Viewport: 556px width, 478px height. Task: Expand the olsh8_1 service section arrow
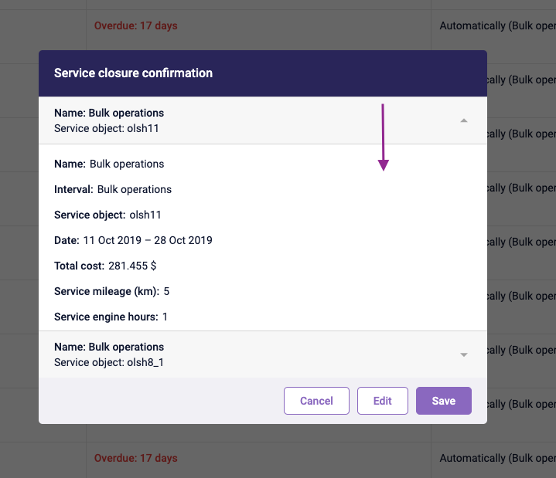point(464,354)
